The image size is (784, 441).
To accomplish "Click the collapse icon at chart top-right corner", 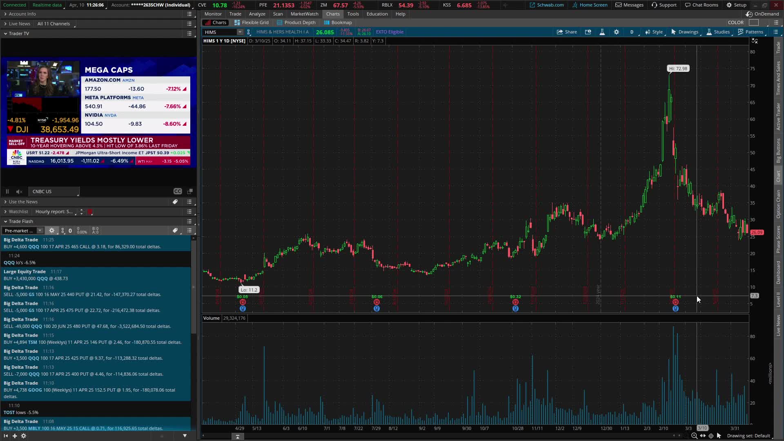I will tap(755, 41).
